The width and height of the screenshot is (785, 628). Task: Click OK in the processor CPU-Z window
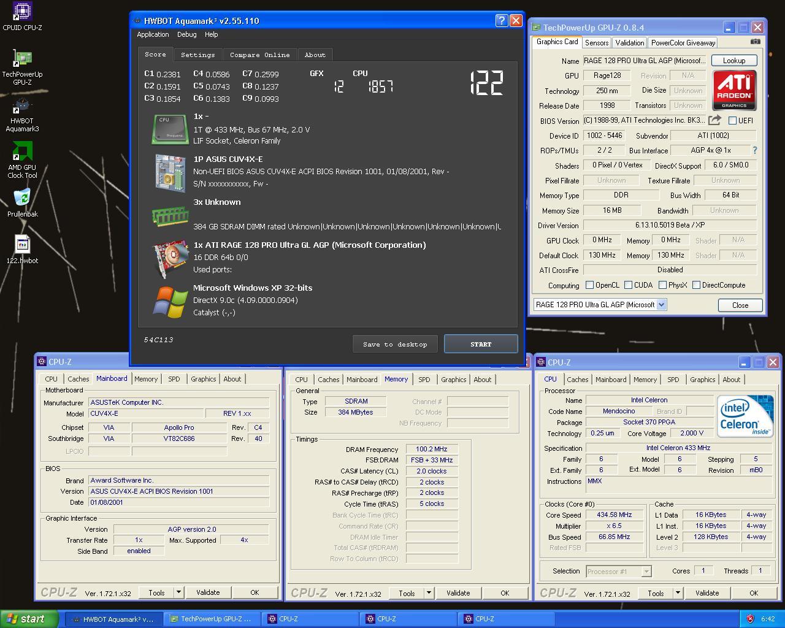(x=754, y=593)
